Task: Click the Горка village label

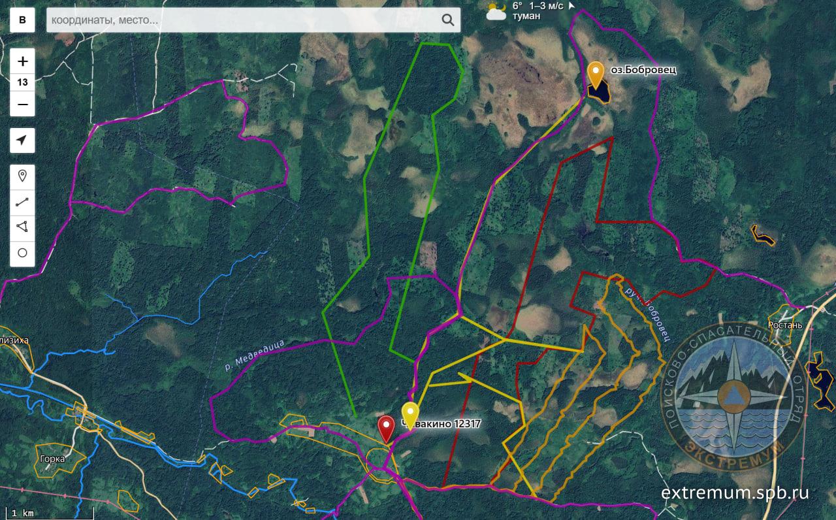Action: (x=52, y=459)
